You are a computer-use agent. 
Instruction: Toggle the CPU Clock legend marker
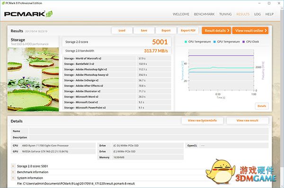click(243, 42)
